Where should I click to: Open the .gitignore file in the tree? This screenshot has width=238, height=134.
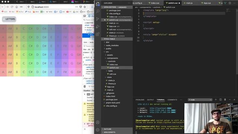coord(117,93)
